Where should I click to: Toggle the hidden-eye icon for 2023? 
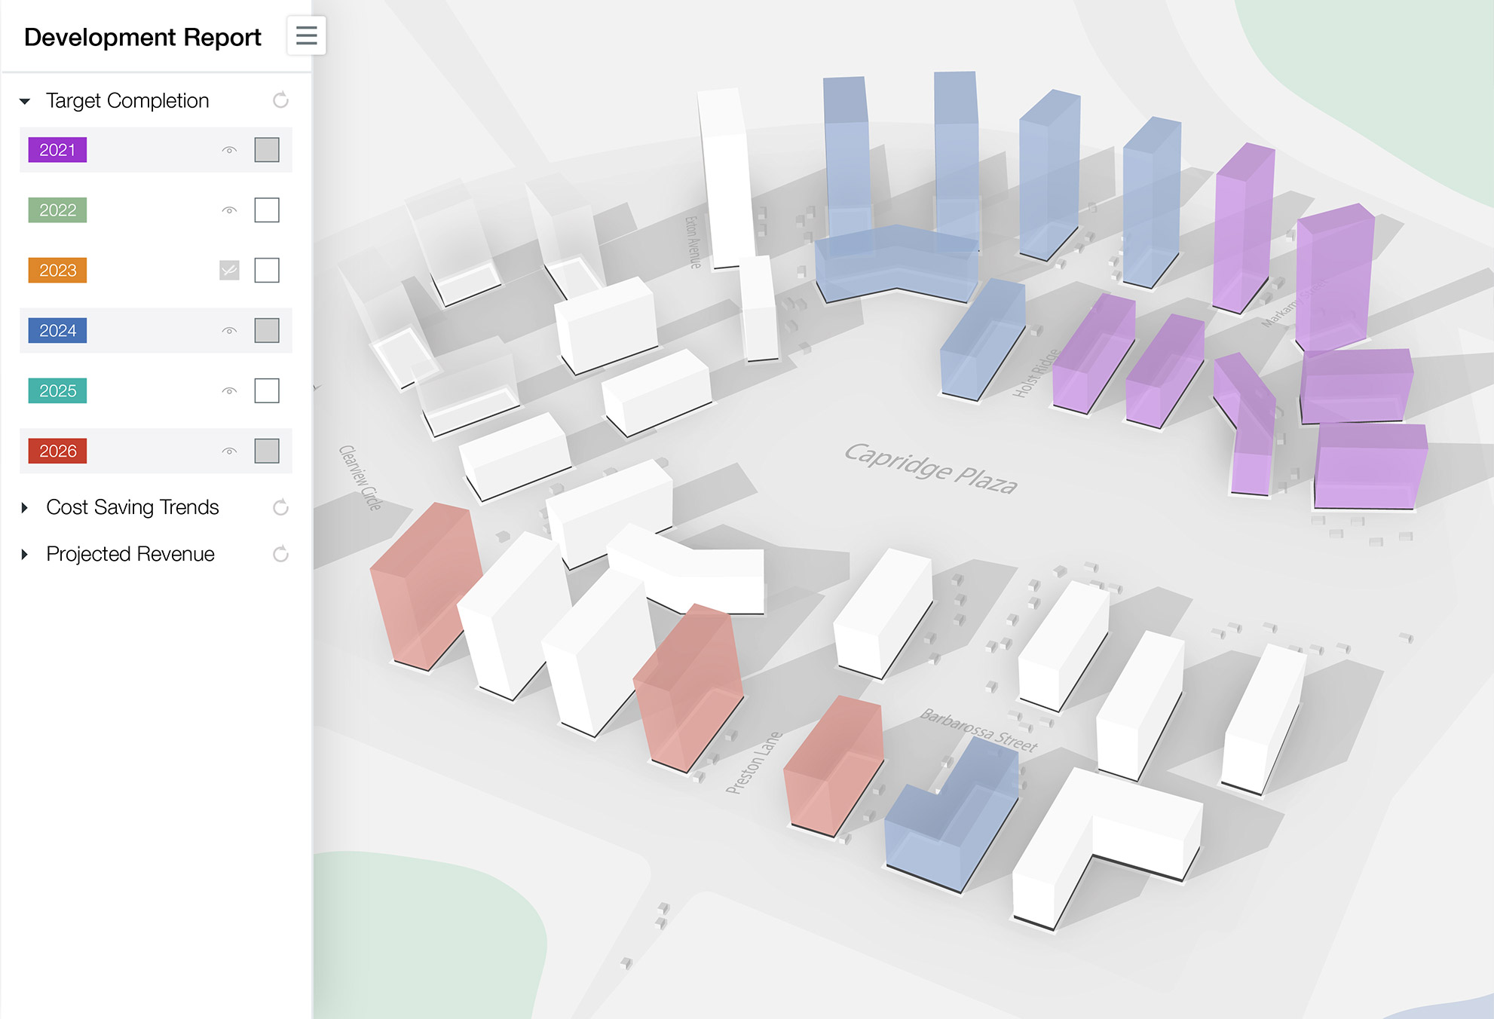[x=229, y=270]
